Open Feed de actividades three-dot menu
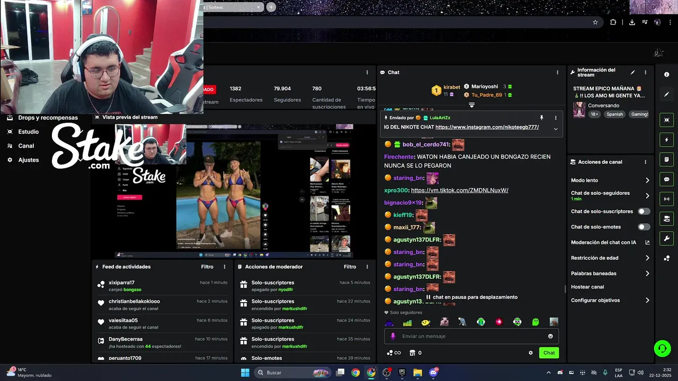The width and height of the screenshot is (678, 381). [x=225, y=267]
